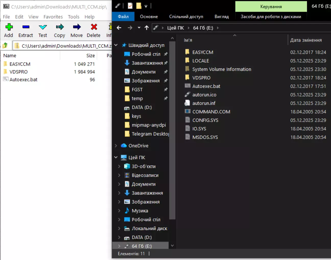Click Explorer's up directory arrow
331x260 pixels.
(x=147, y=28)
